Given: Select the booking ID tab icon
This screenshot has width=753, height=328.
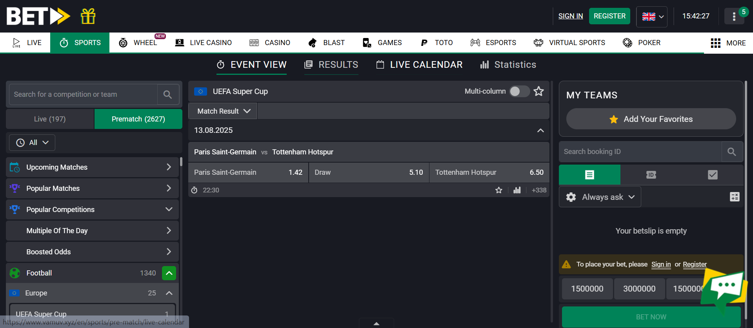Looking at the screenshot, I should (651, 175).
